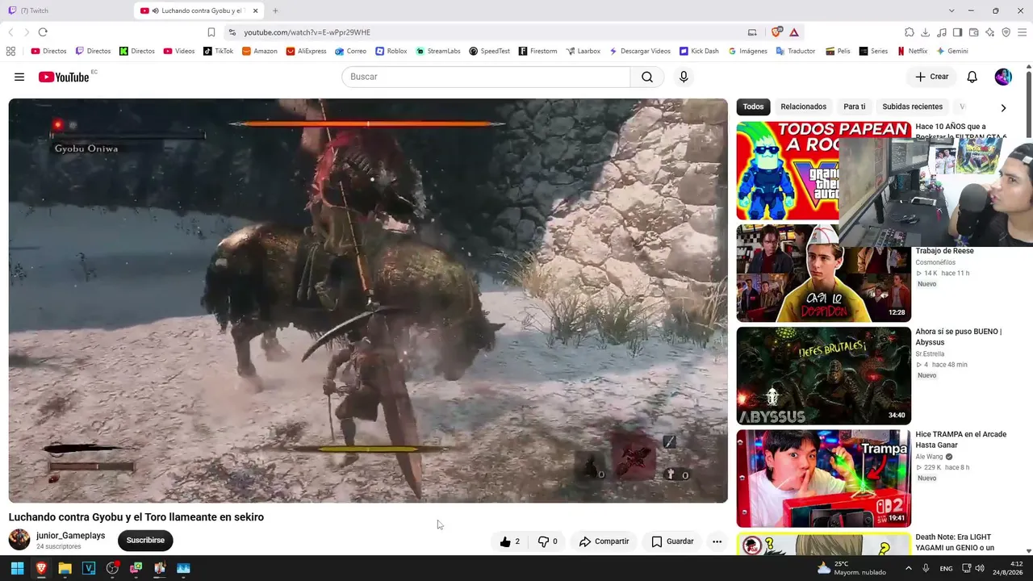Dislike the video with thumbs down
The image size is (1033, 581).
pyautogui.click(x=548, y=541)
